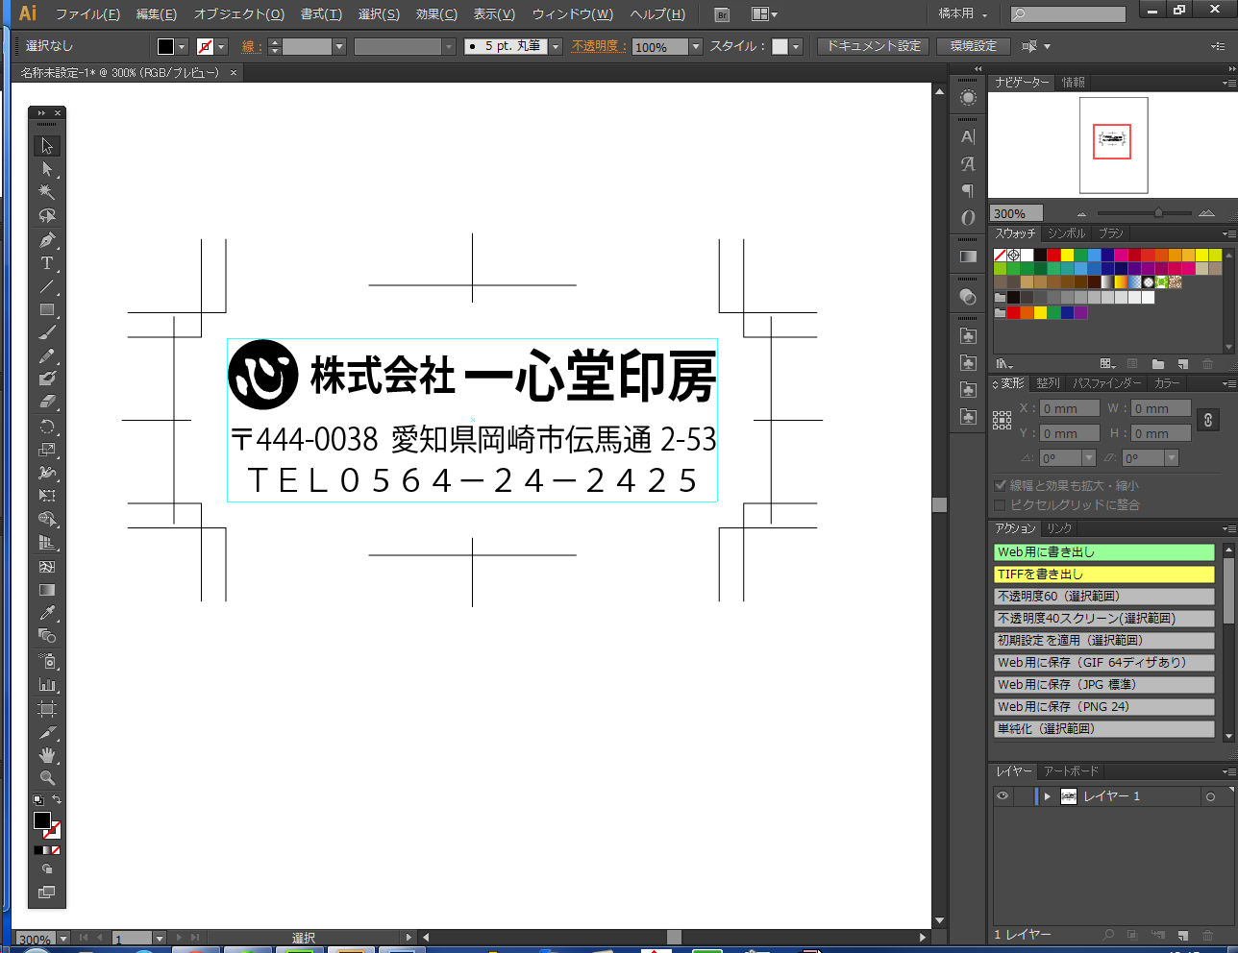Image resolution: width=1238 pixels, height=953 pixels.
Task: Select the Gradient tool in toolbox
Action: pos(46,590)
